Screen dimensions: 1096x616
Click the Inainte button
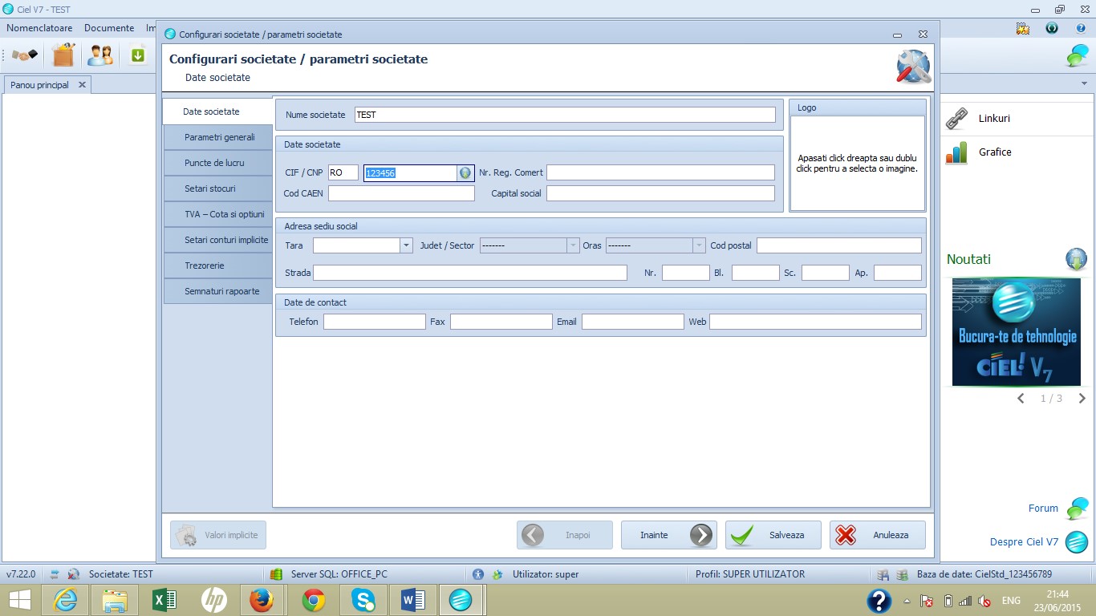pyautogui.click(x=669, y=535)
